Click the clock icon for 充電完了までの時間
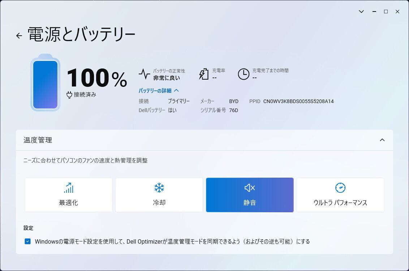 point(244,74)
